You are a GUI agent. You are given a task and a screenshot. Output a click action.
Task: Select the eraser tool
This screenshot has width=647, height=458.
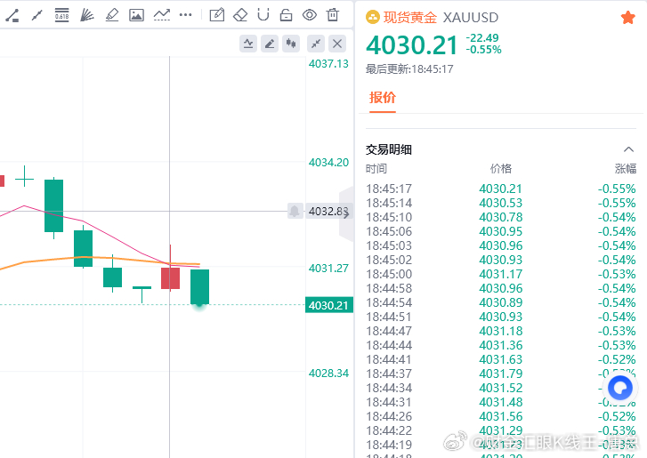pyautogui.click(x=240, y=15)
